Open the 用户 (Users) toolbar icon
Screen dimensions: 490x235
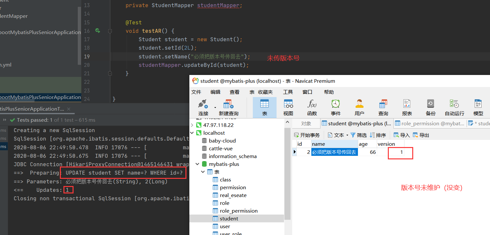coord(359,107)
